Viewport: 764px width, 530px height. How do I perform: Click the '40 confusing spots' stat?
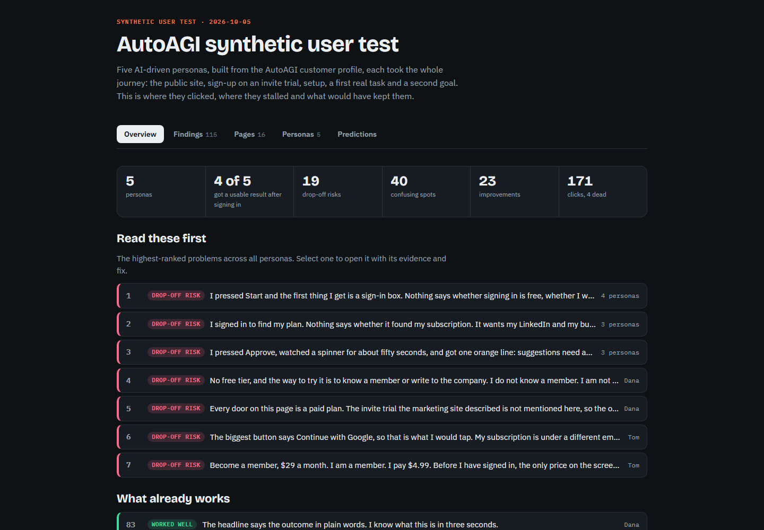[x=426, y=191]
